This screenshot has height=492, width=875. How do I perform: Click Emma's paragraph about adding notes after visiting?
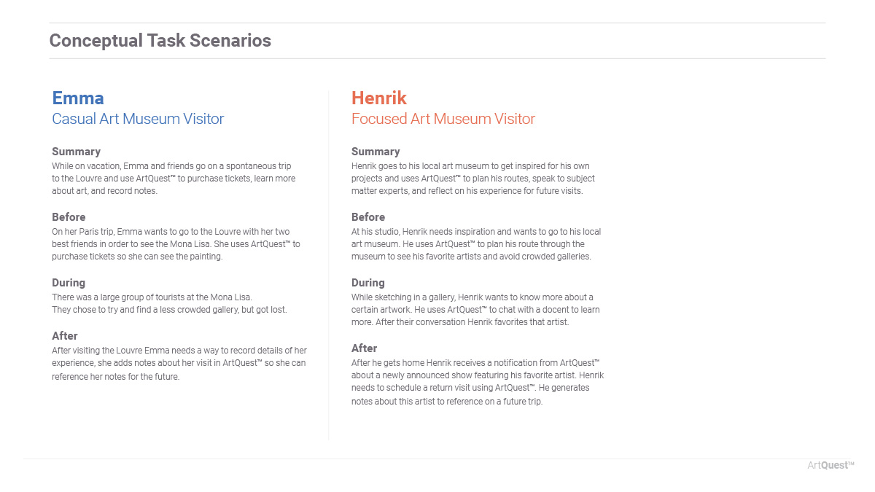tap(179, 364)
